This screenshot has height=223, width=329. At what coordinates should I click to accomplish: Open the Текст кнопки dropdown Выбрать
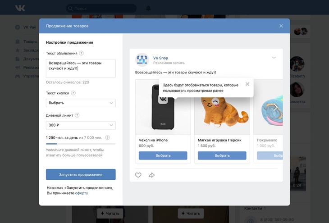(81, 103)
